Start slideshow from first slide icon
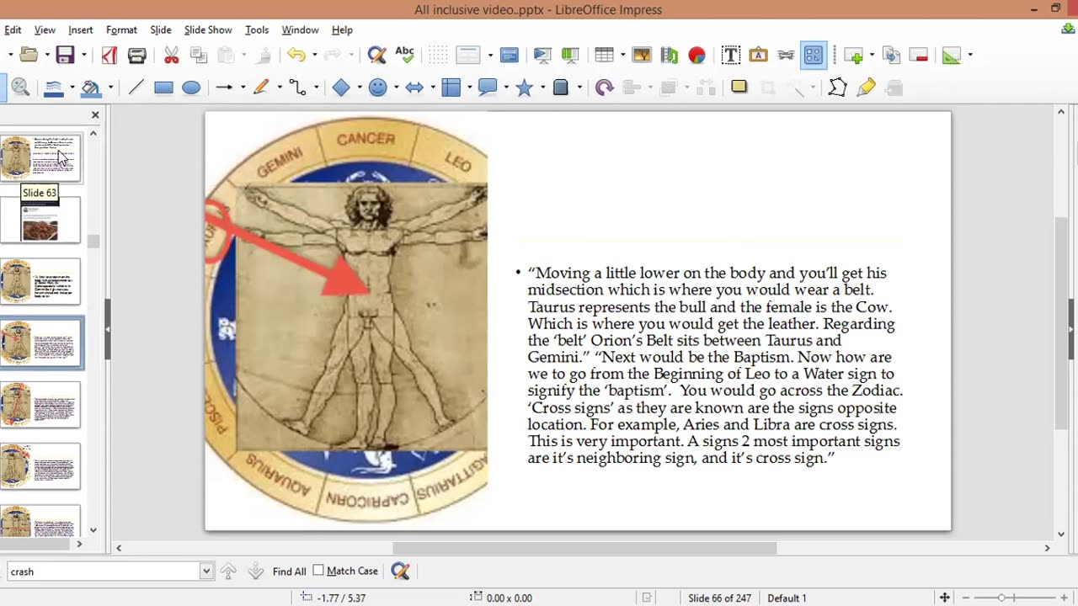Screen dimensions: 1078x606 click(x=542, y=56)
